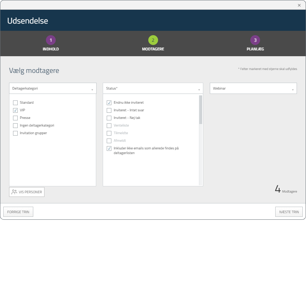
Task: Click the Vælg modtagere heading
Action: (34, 71)
